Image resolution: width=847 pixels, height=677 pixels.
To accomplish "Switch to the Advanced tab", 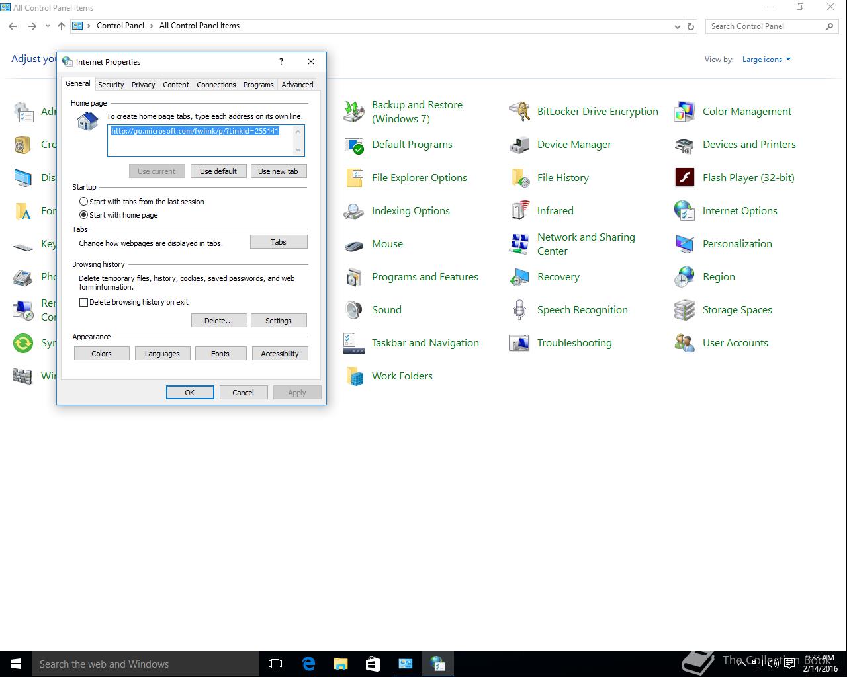I will tap(297, 85).
